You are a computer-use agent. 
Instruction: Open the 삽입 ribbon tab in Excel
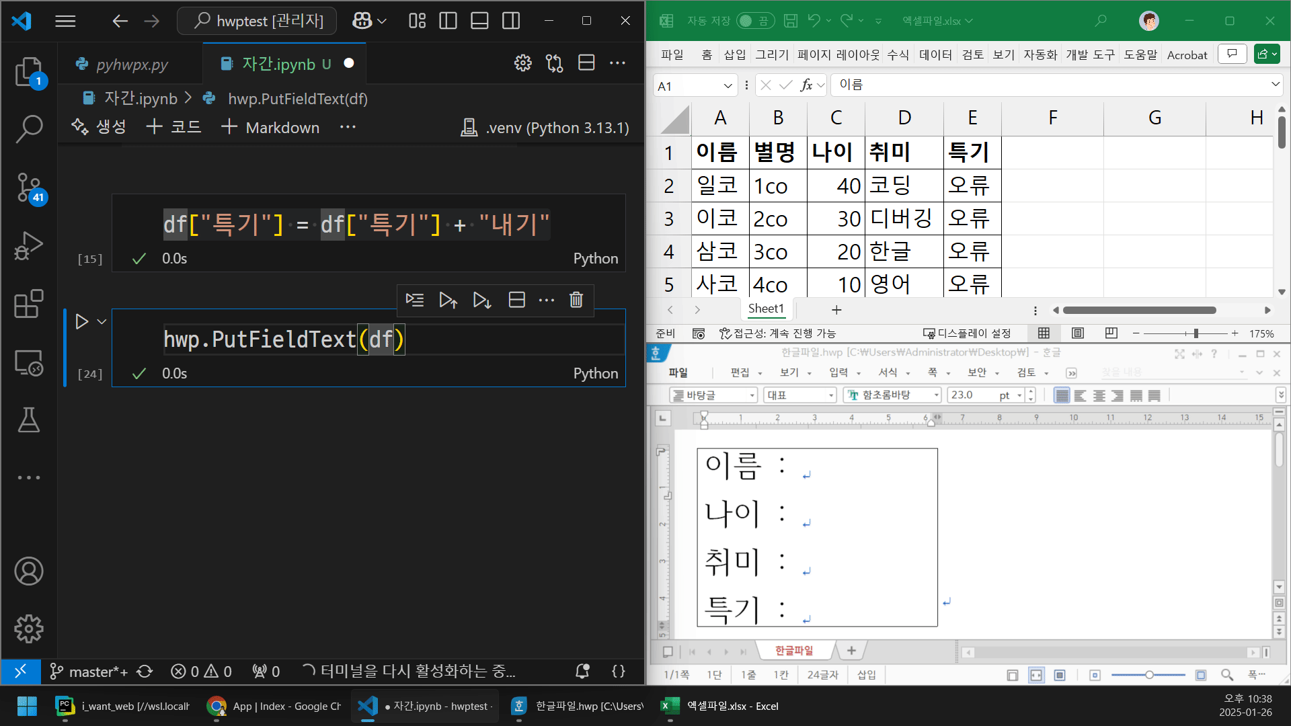coord(734,54)
